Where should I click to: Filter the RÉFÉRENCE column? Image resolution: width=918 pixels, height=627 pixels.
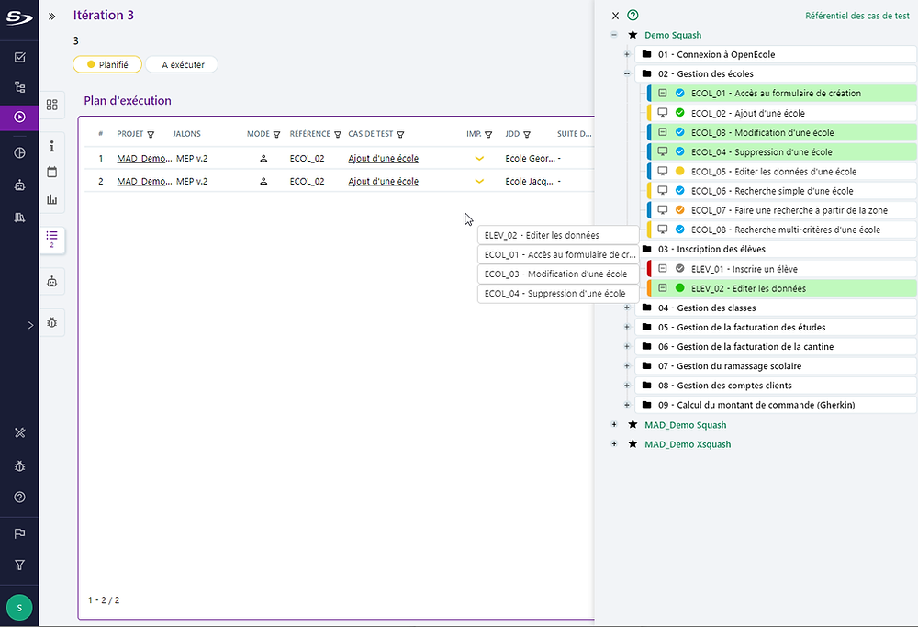(x=337, y=135)
